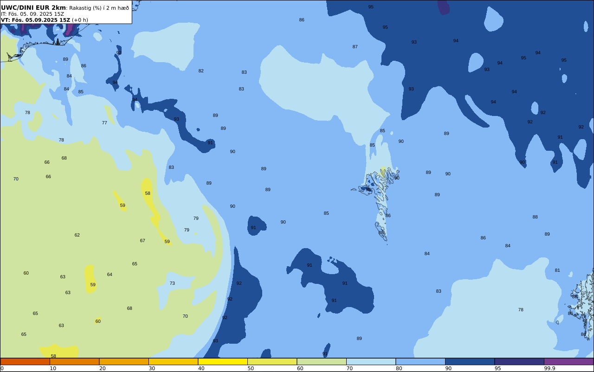594x372 pixels.
Task: Select the humidity value 81 on the map
Action: (557, 270)
